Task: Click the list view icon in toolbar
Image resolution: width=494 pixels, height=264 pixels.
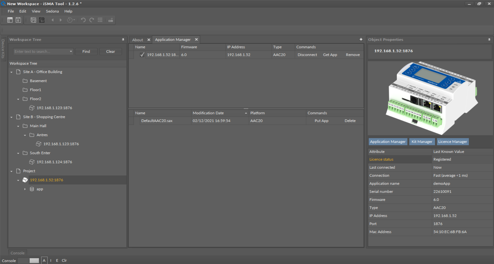Action: [x=100, y=20]
